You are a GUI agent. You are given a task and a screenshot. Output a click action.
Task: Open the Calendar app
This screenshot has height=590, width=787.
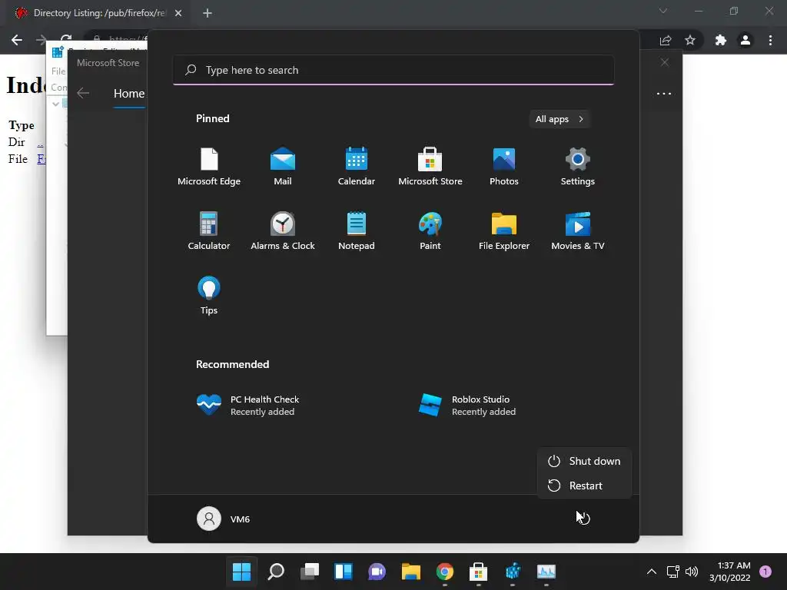tap(357, 167)
